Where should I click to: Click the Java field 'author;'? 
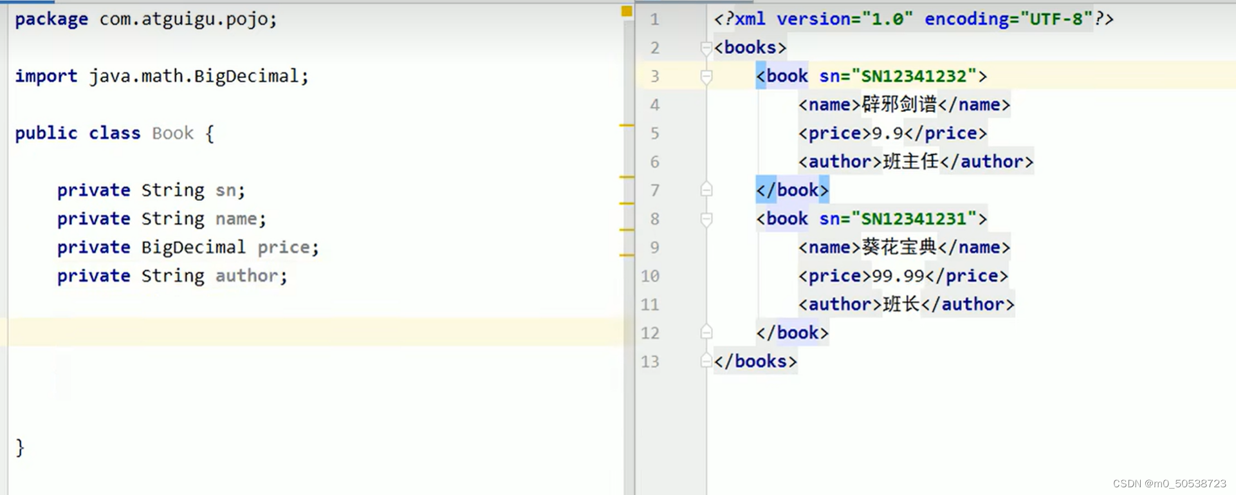click(251, 276)
